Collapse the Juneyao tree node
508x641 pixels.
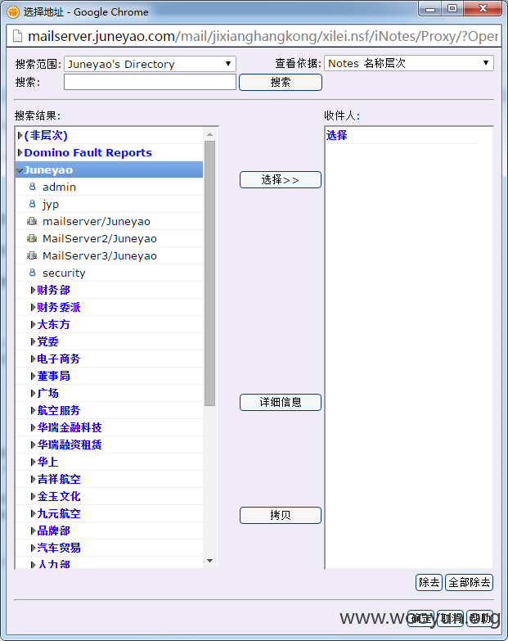pyautogui.click(x=20, y=170)
